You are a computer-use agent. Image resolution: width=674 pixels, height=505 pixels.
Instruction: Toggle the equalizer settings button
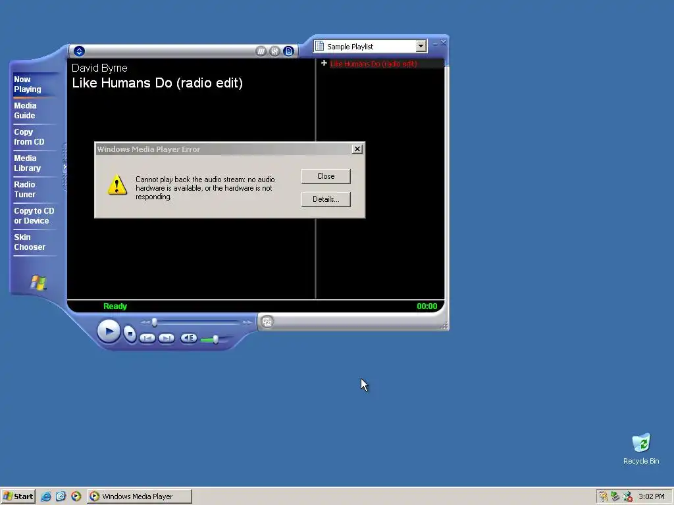274,51
